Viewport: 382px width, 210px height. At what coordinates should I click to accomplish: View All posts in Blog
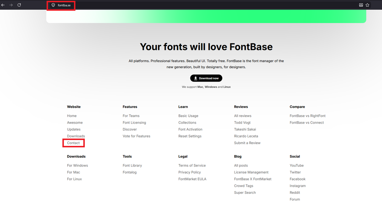[x=241, y=166]
